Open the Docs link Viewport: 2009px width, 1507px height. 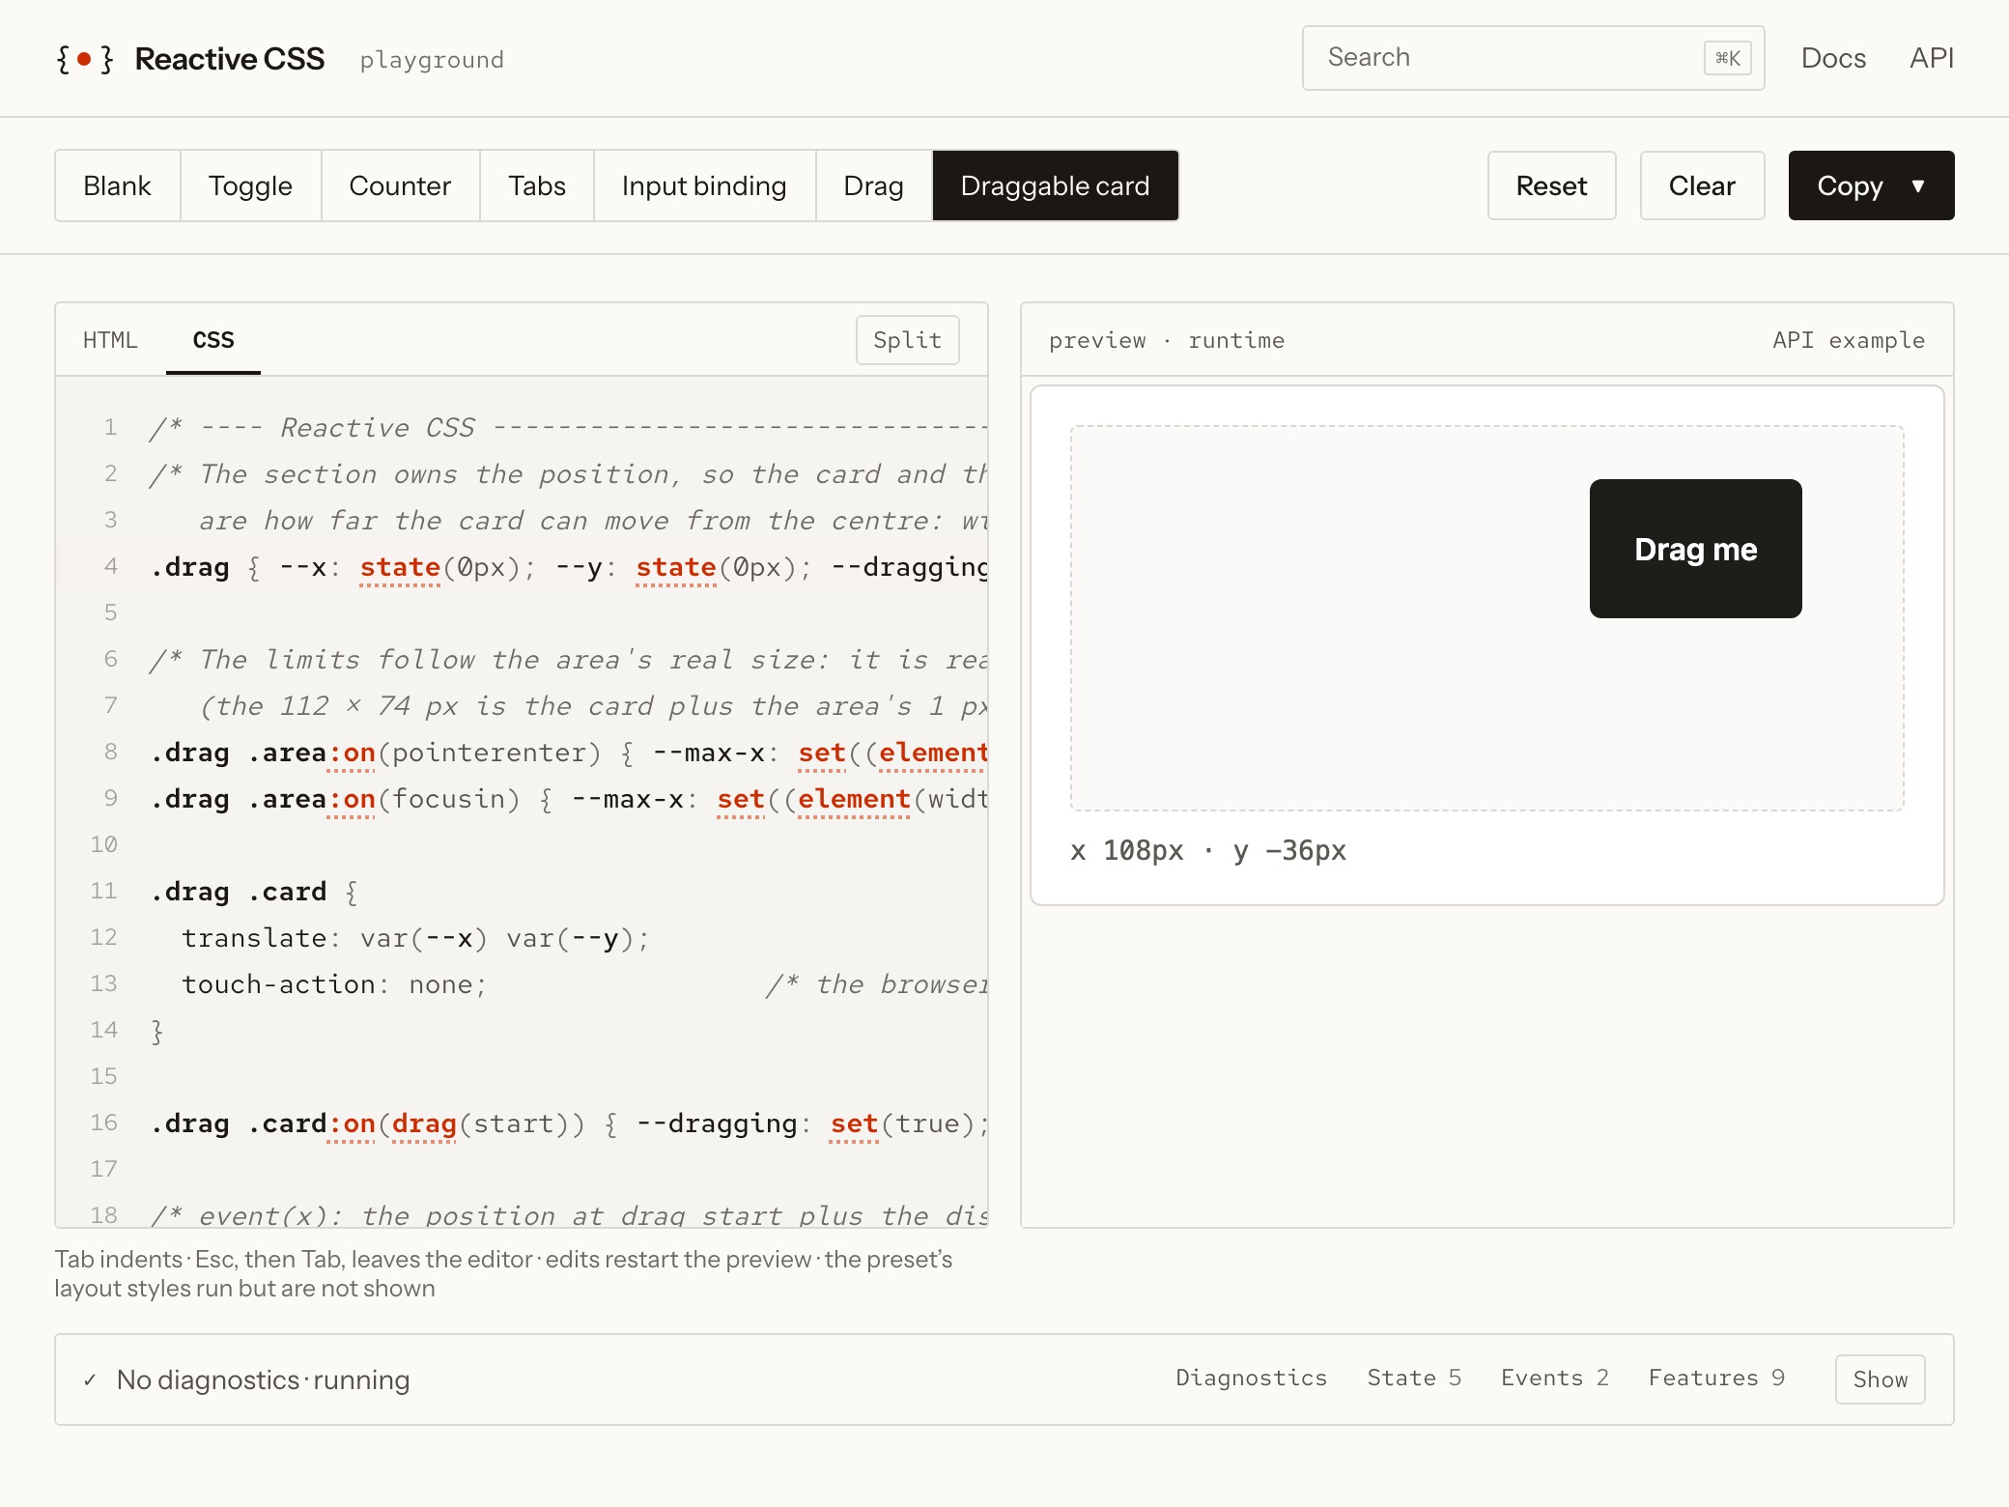tap(1833, 58)
